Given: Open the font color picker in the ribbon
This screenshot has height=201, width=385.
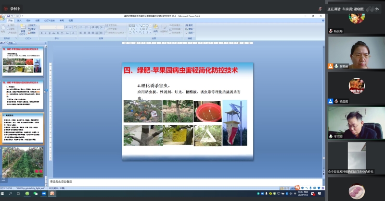Looking at the screenshot, I should [72, 33].
